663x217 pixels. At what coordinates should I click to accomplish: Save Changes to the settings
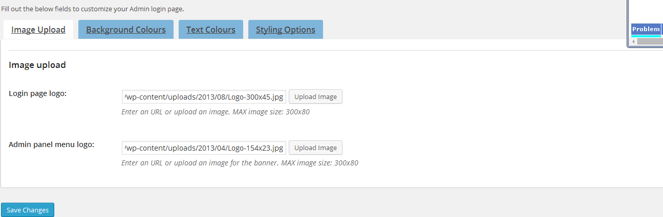tap(28, 210)
